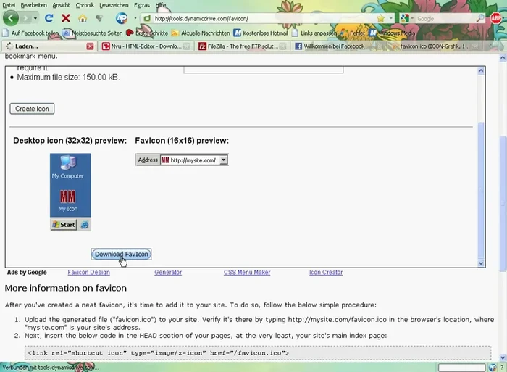Click the Internet Explorer icon beside Start

point(85,225)
